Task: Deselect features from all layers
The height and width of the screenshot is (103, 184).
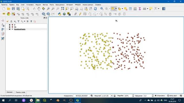Action: coord(126,9)
